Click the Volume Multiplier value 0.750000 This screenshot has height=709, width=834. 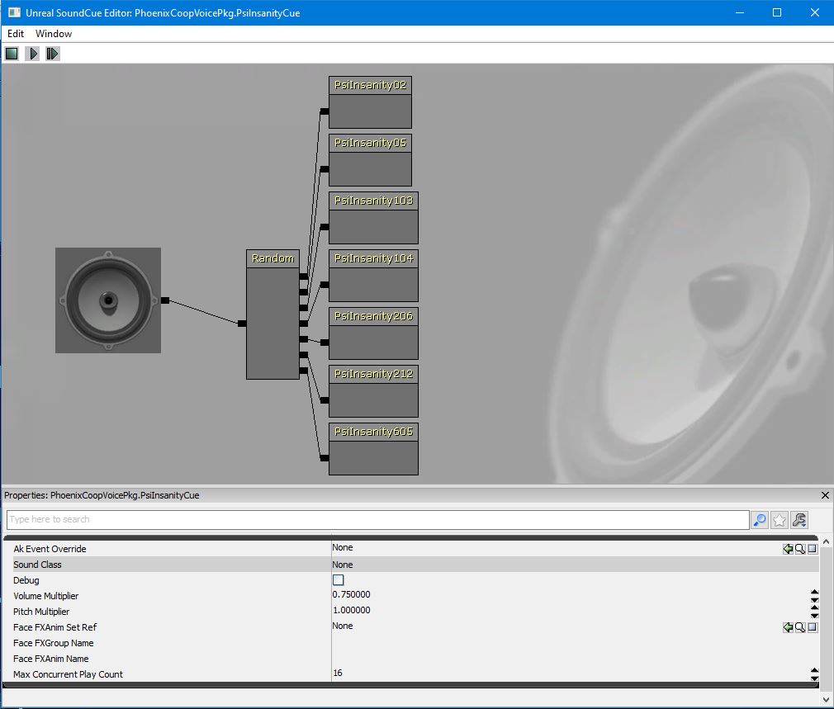[x=351, y=595]
